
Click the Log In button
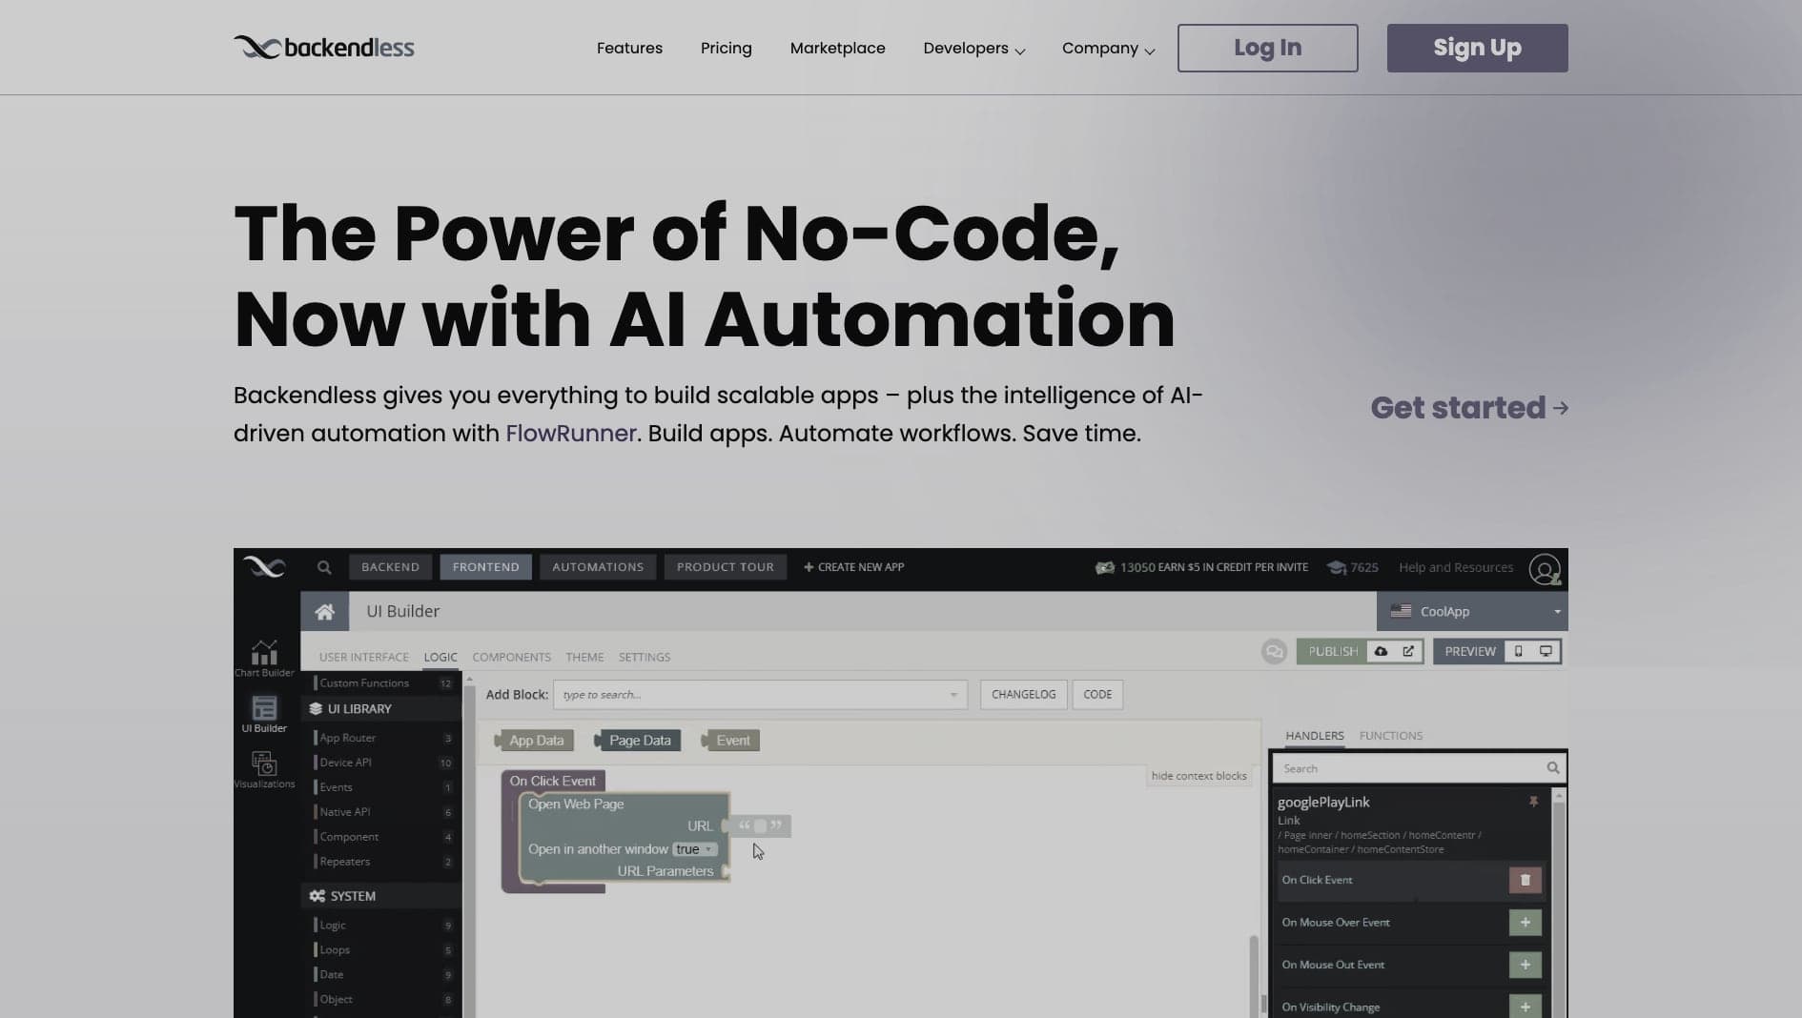tap(1268, 48)
